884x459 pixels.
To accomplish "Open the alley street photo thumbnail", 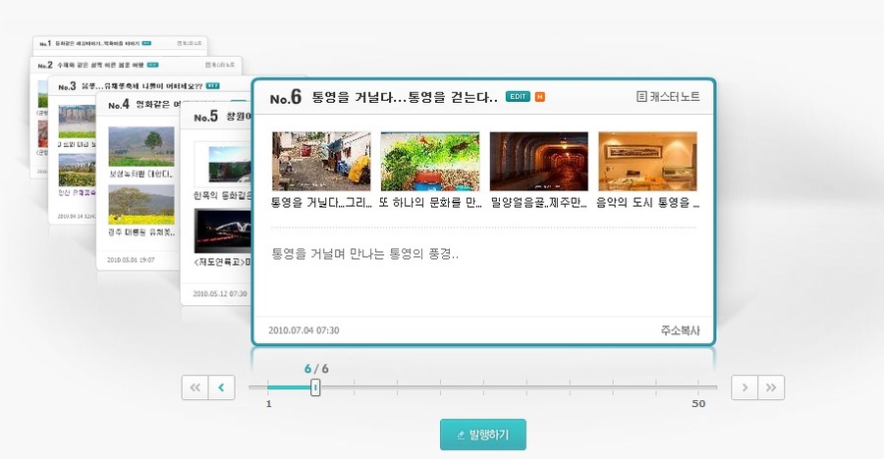I will [320, 161].
